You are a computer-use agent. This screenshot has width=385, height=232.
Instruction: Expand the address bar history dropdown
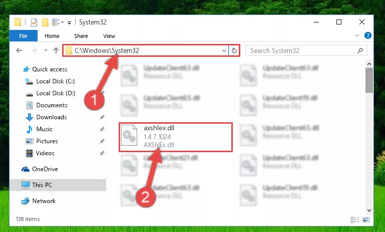(224, 51)
